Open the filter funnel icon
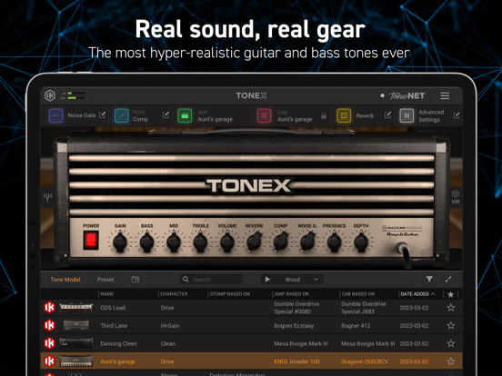 (x=429, y=279)
